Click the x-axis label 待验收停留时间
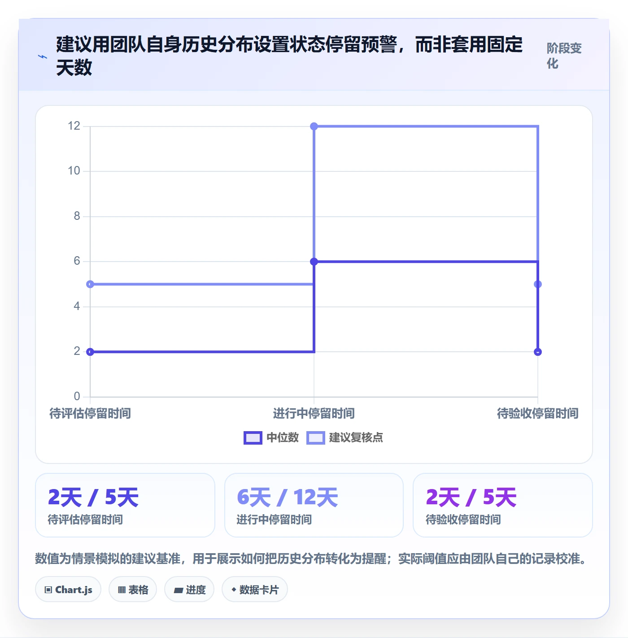This screenshot has width=628, height=638. (538, 413)
